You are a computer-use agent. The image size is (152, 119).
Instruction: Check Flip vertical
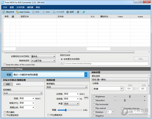click(94, 108)
